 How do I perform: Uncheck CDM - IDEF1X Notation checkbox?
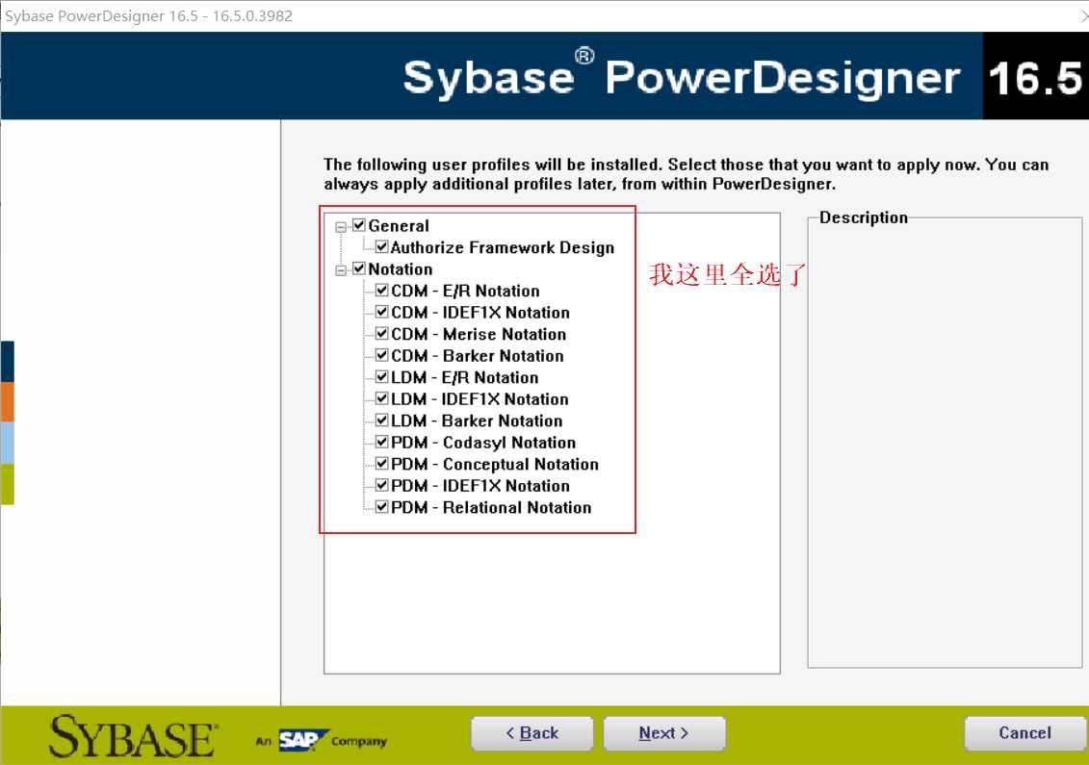click(382, 312)
